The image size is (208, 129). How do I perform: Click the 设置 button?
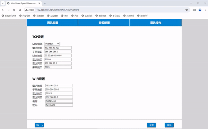(151, 125)
